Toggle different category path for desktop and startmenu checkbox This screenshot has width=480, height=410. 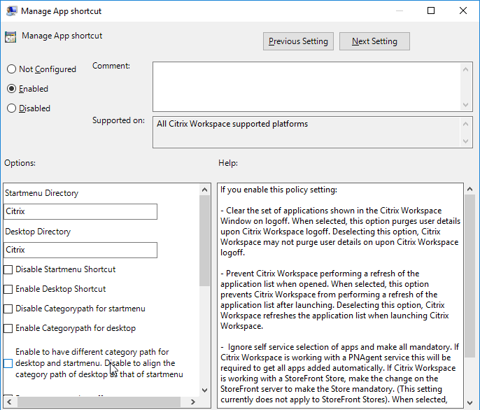coord(8,363)
